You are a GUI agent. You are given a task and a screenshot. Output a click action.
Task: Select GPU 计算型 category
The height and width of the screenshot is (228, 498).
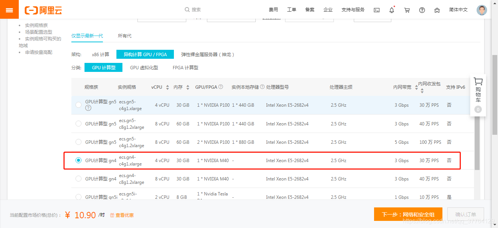103,68
